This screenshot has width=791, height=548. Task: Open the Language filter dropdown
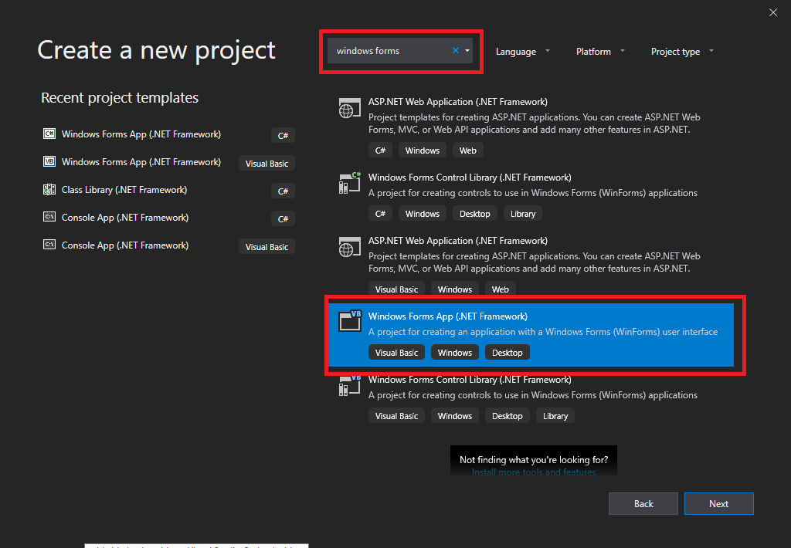(x=523, y=52)
